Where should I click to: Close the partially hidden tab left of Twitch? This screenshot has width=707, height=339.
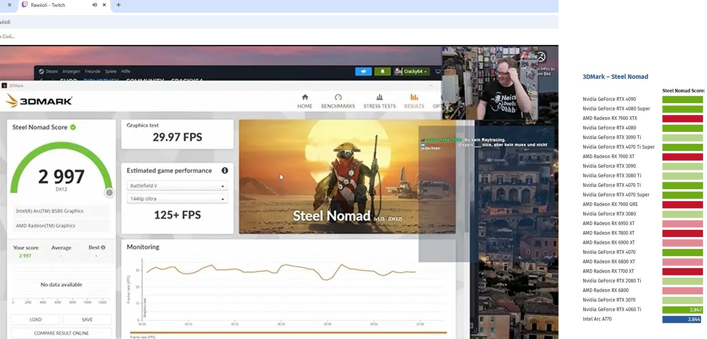tap(10, 5)
